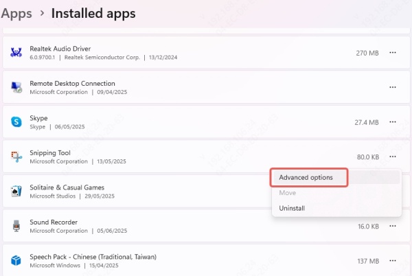Open more options for Realtek Audio Driver
The width and height of the screenshot is (412, 276).
tap(393, 52)
